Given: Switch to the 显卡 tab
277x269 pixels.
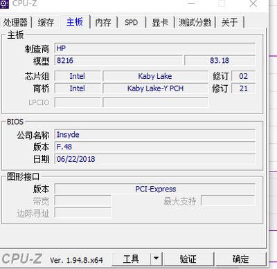Looking at the screenshot, I should 160,22.
